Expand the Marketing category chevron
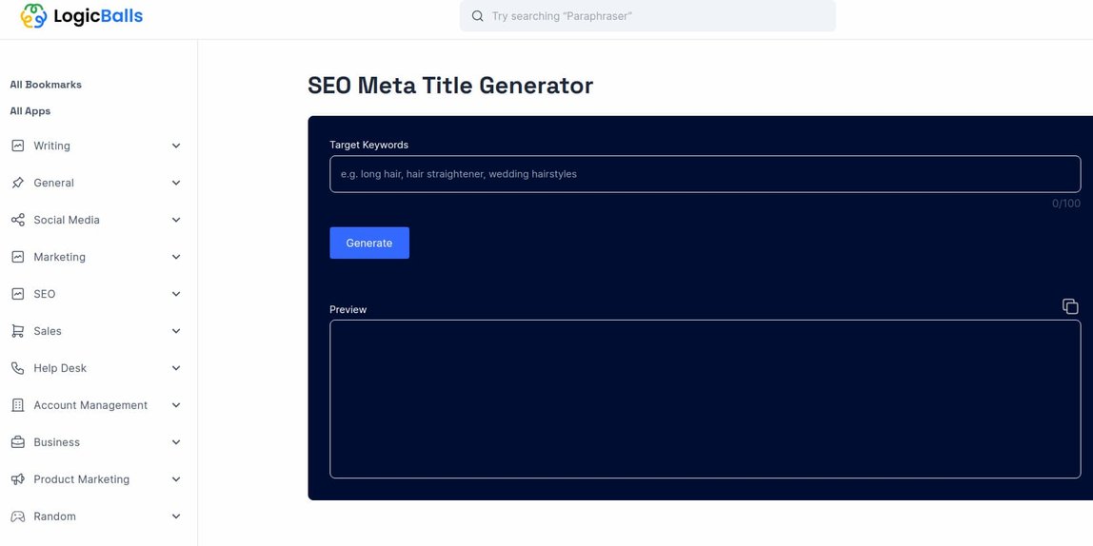 pos(176,257)
